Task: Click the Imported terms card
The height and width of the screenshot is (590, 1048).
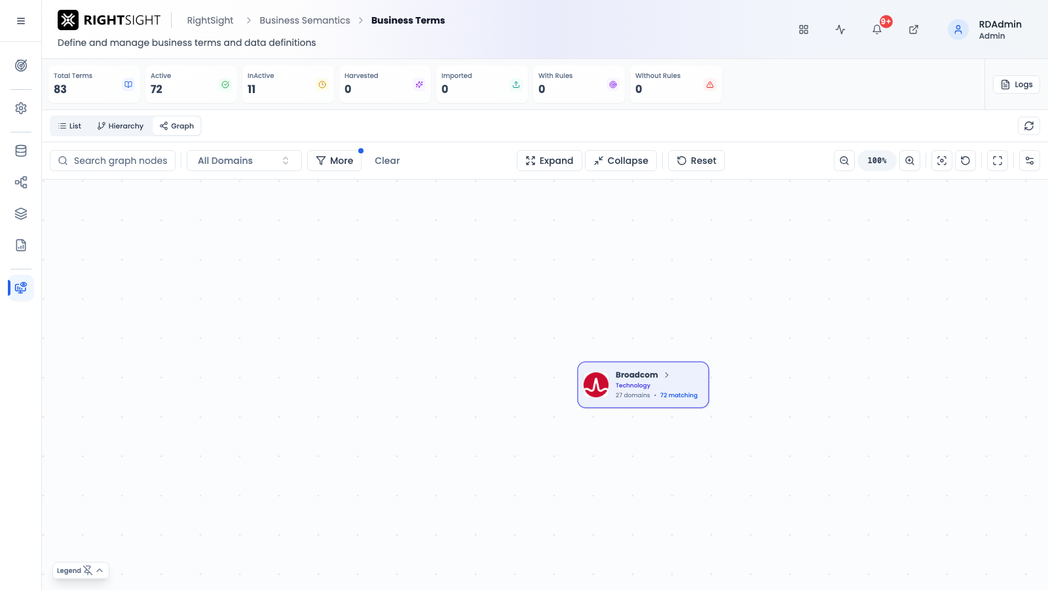Action: coord(481,84)
